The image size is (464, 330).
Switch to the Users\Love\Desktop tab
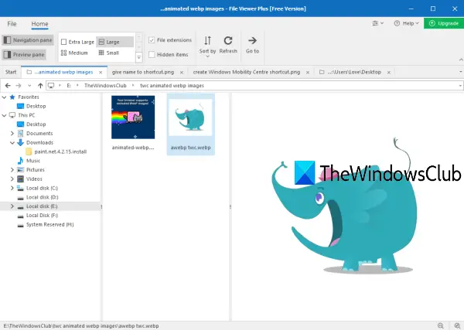[x=354, y=72]
